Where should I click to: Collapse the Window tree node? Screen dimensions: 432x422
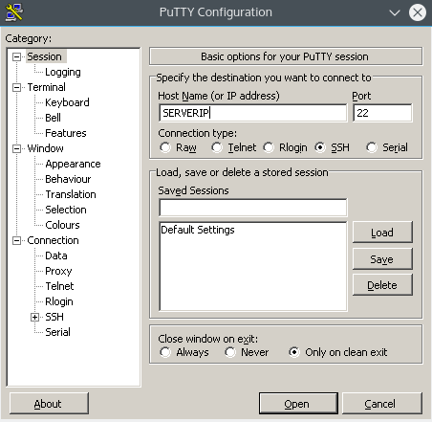tap(16, 148)
